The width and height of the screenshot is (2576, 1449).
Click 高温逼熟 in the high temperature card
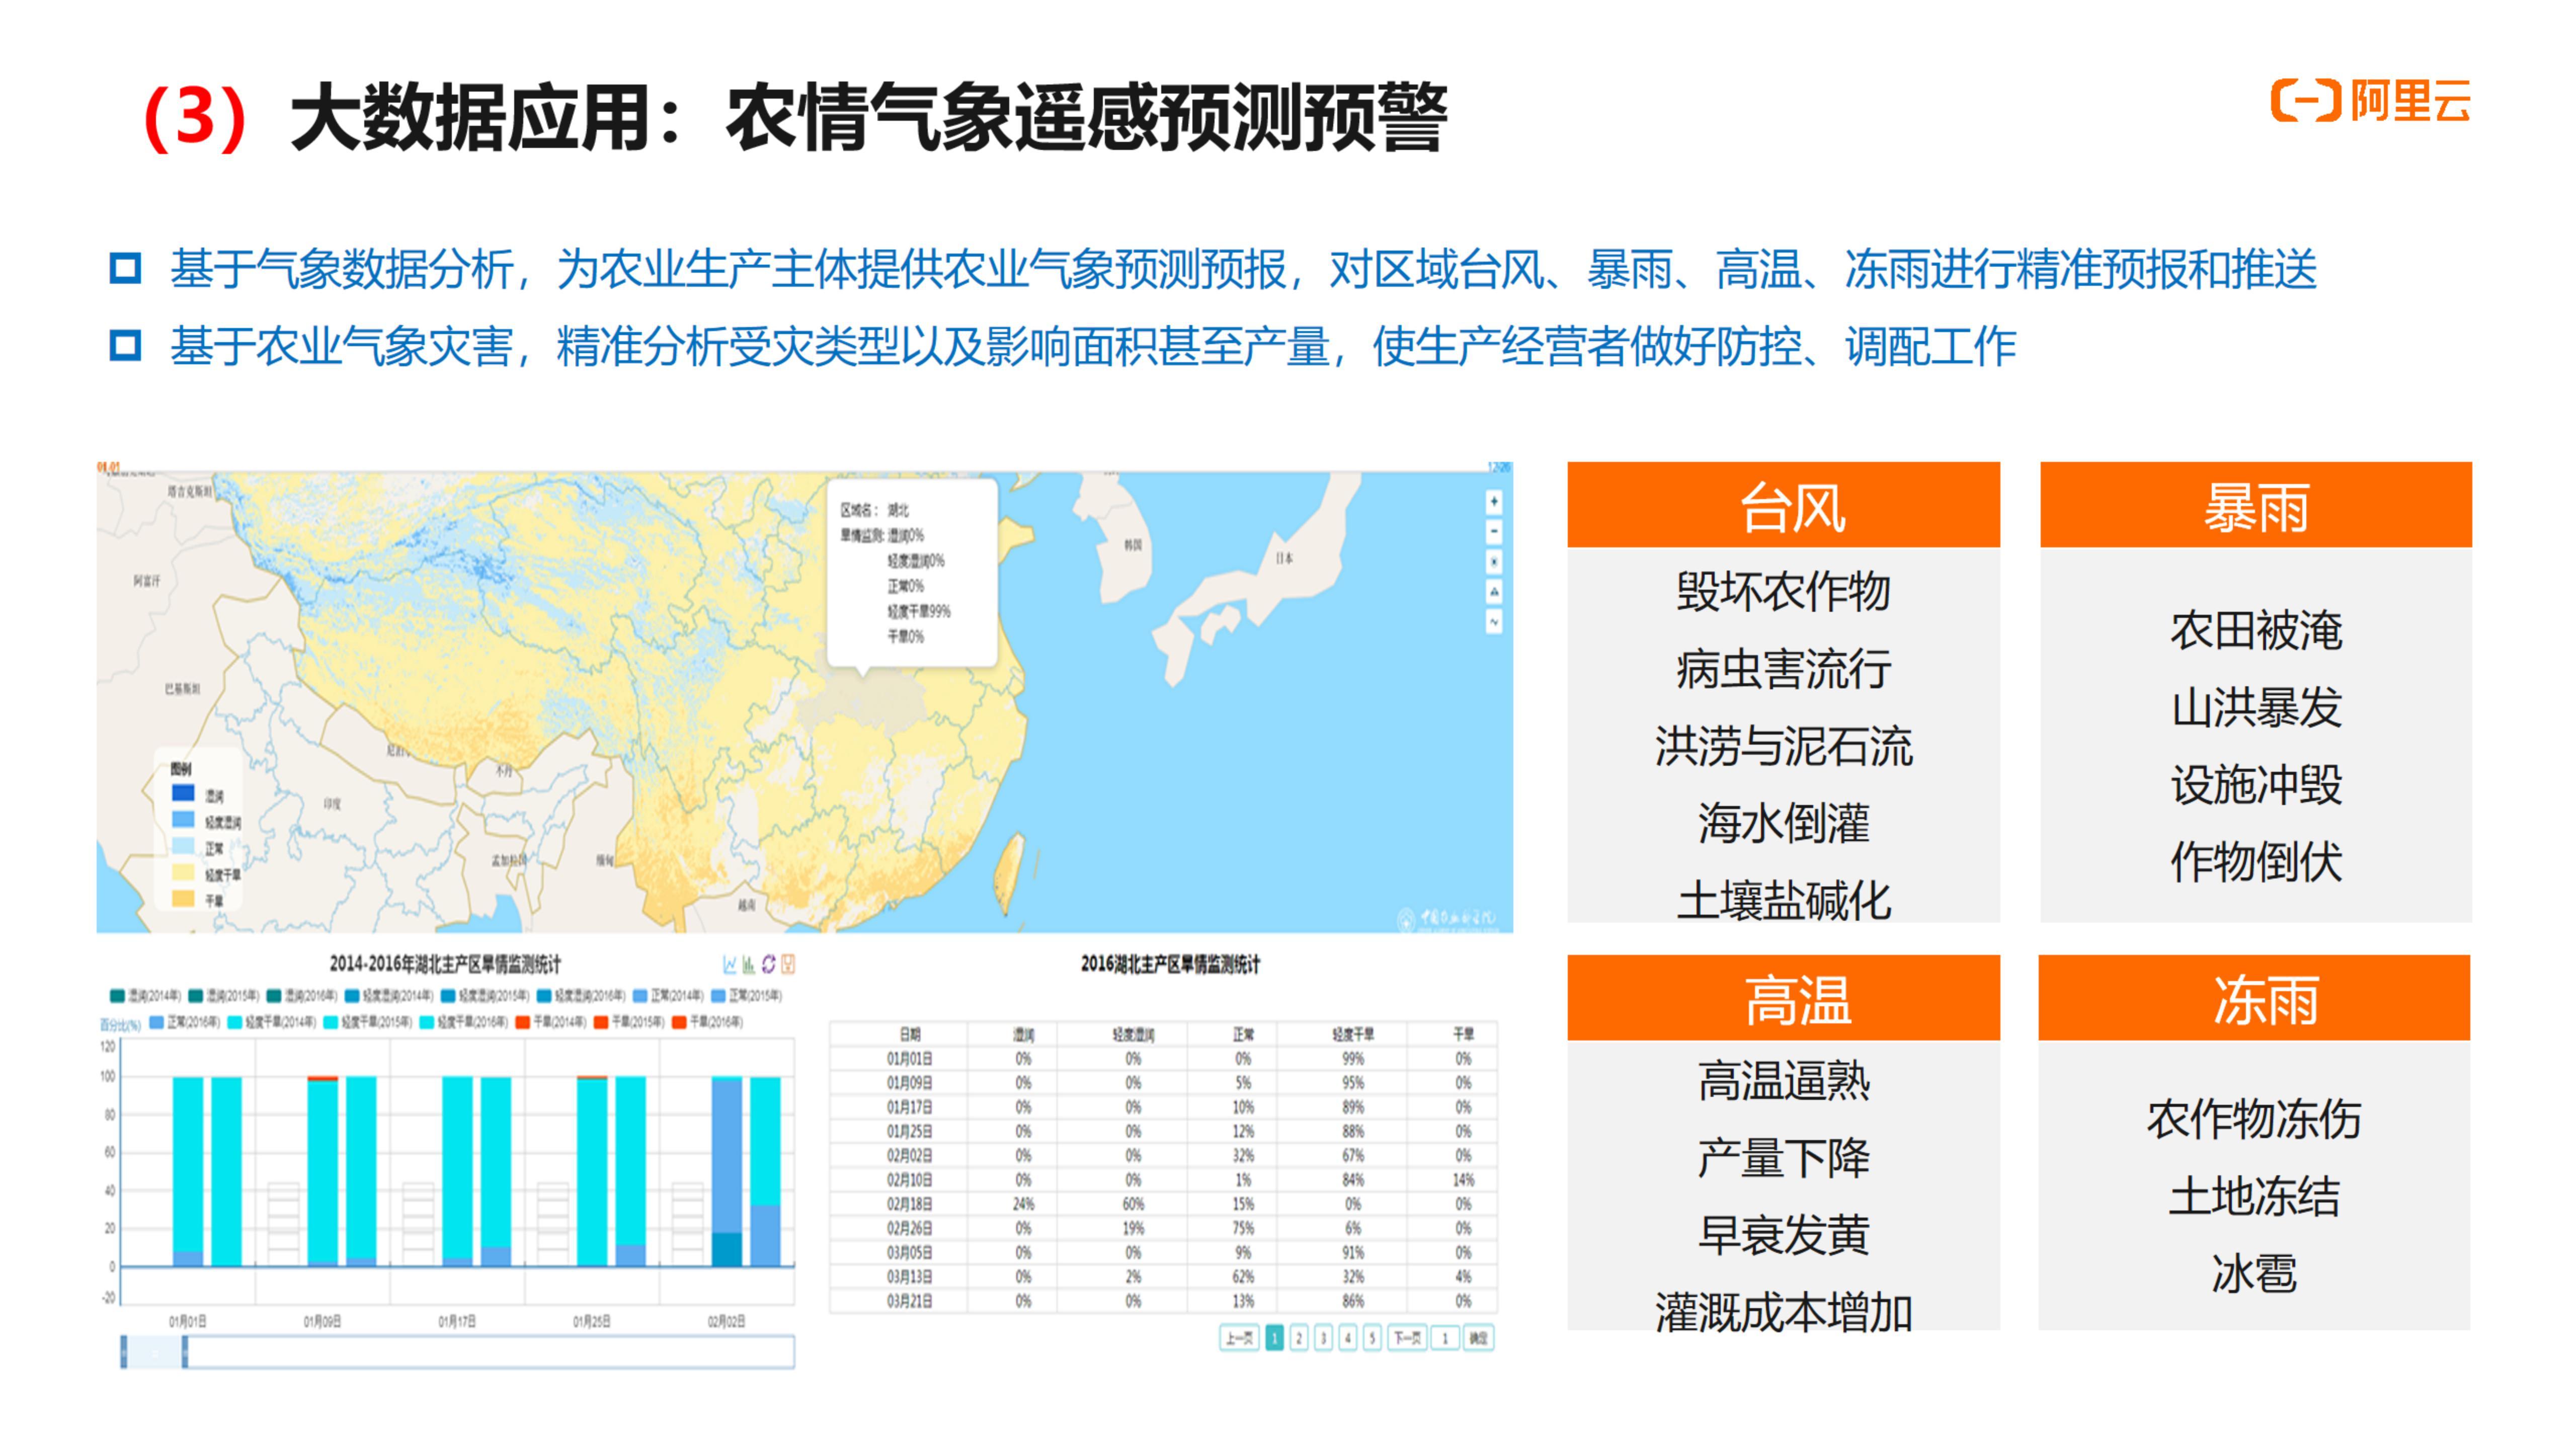(1784, 1081)
